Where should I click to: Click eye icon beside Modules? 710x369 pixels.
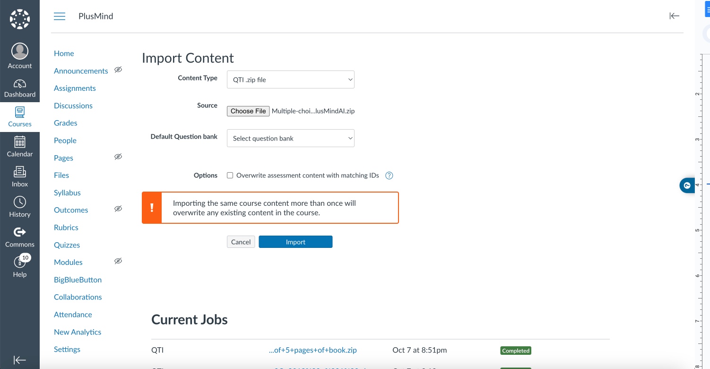(118, 261)
